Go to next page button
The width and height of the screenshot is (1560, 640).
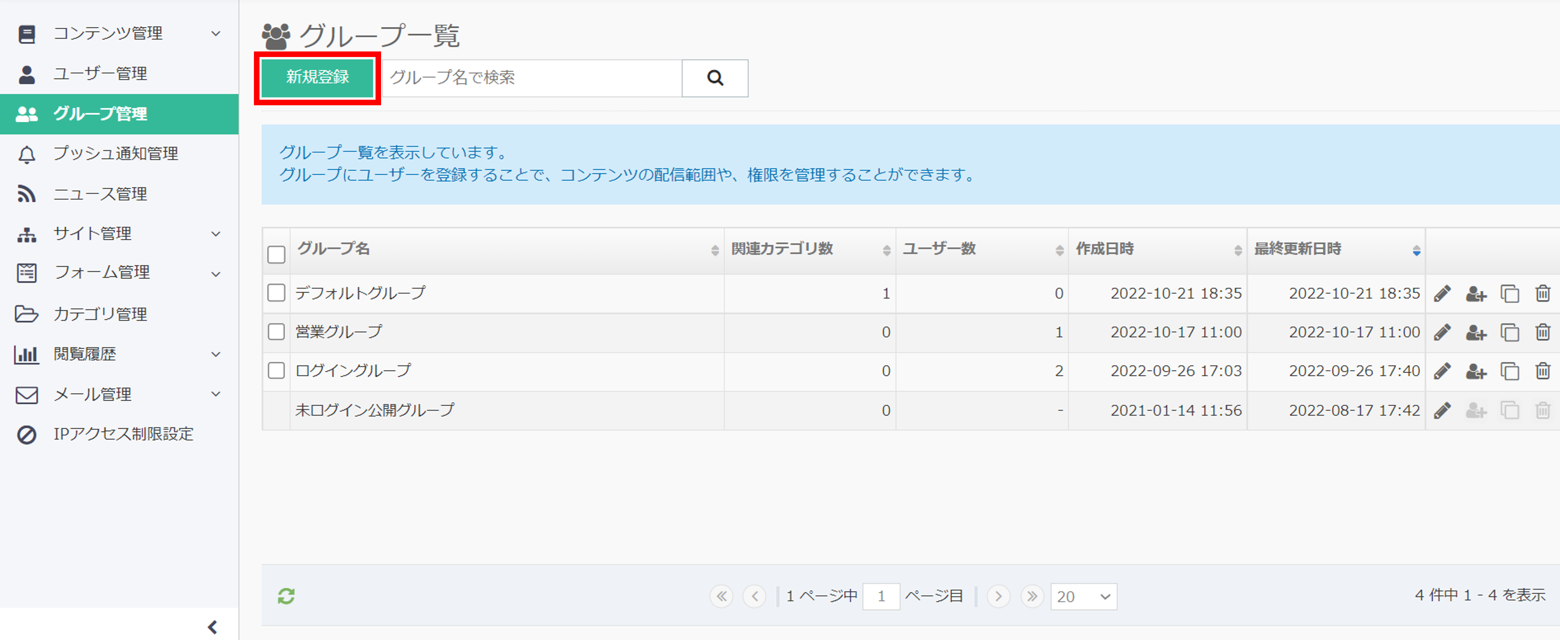click(999, 596)
